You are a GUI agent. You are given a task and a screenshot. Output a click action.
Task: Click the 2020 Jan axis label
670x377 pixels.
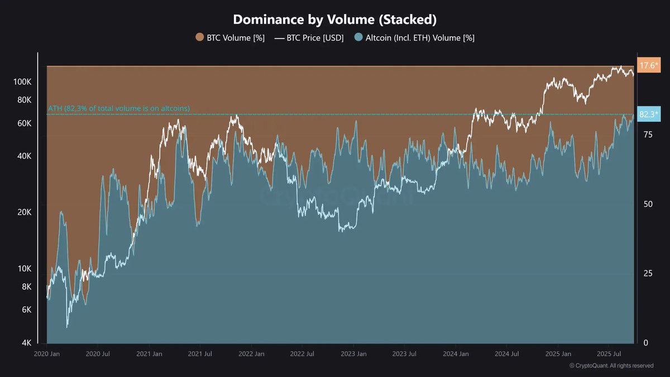pos(49,354)
